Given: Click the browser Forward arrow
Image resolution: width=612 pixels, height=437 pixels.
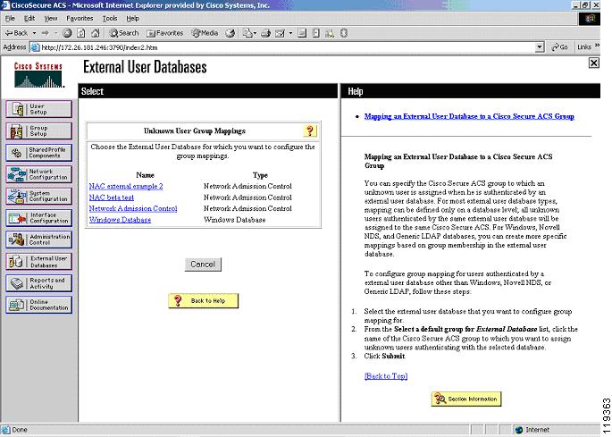Looking at the screenshot, I should (46, 33).
